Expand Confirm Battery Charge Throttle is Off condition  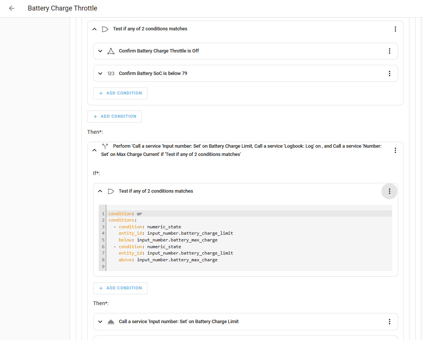[x=100, y=51]
